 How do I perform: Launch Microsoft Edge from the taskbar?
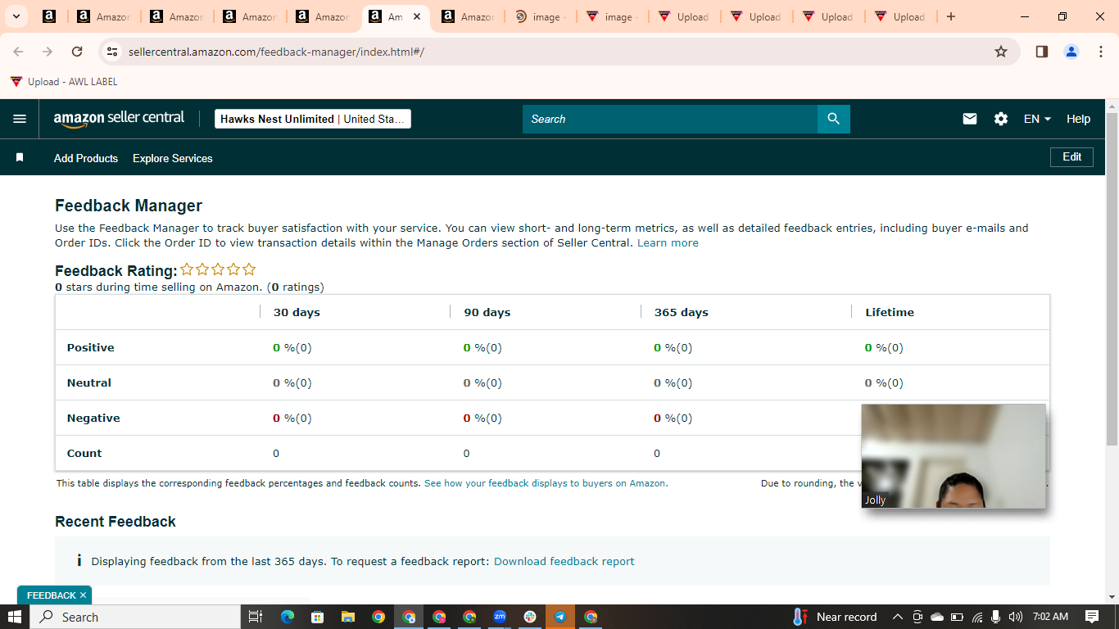click(288, 617)
